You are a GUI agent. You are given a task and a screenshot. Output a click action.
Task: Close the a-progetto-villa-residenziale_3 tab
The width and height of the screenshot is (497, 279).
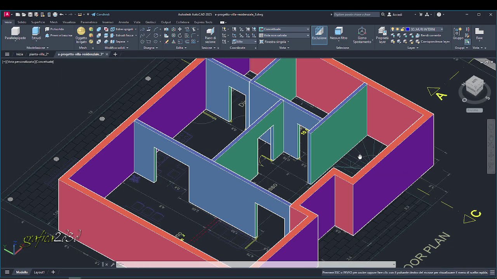click(x=107, y=54)
